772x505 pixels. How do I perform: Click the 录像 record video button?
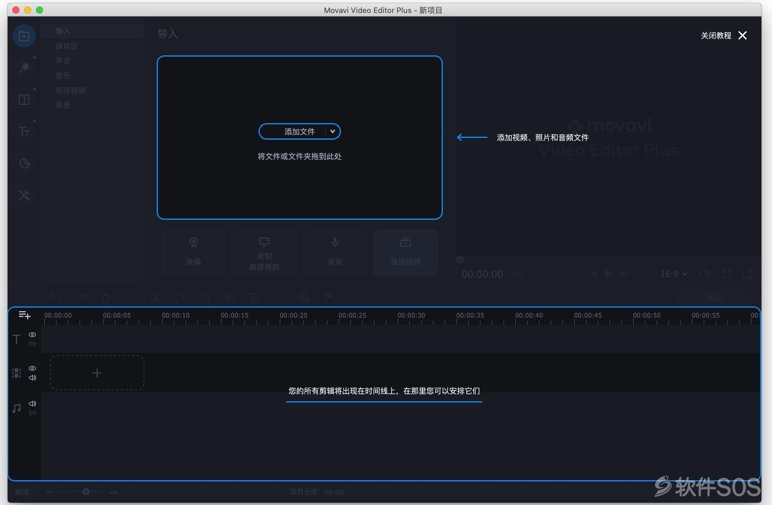[194, 253]
